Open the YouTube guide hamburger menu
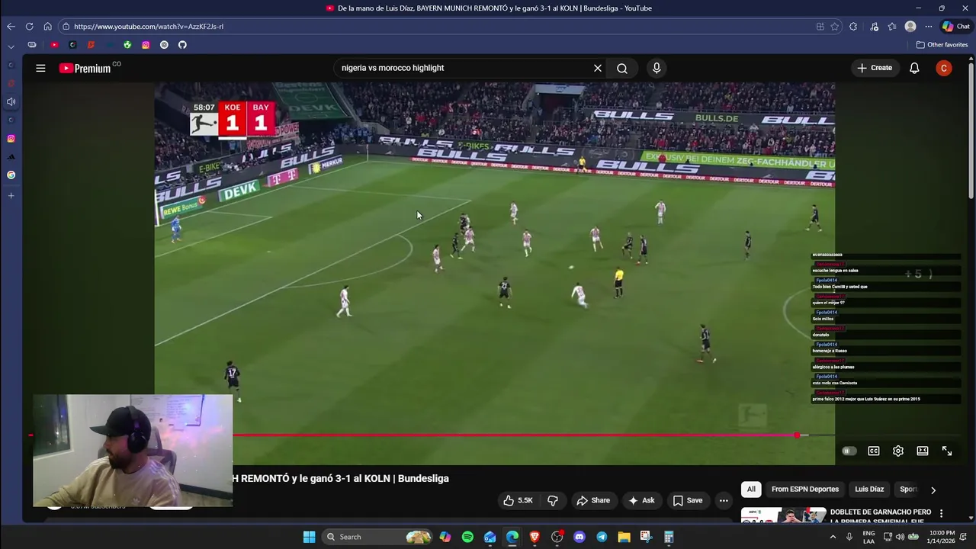Viewport: 976px width, 549px height. [40, 68]
